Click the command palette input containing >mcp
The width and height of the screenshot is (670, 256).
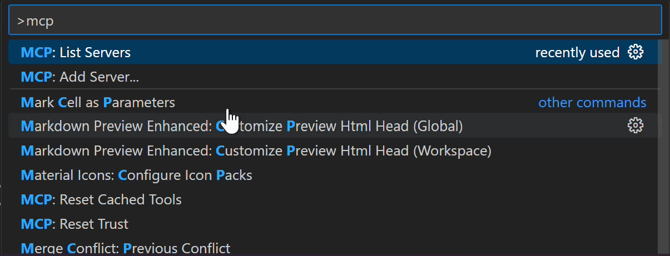pyautogui.click(x=335, y=21)
